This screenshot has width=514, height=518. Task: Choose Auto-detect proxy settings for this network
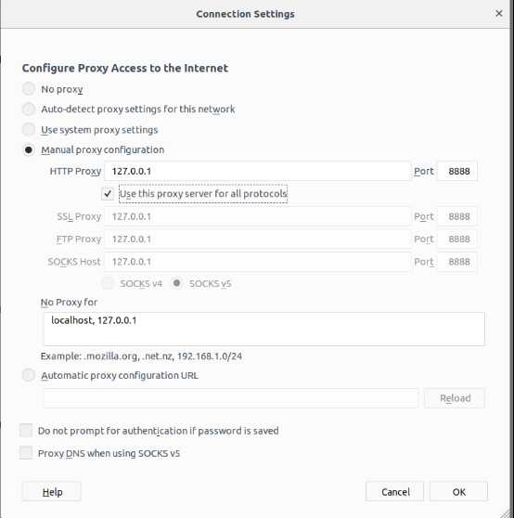(29, 109)
